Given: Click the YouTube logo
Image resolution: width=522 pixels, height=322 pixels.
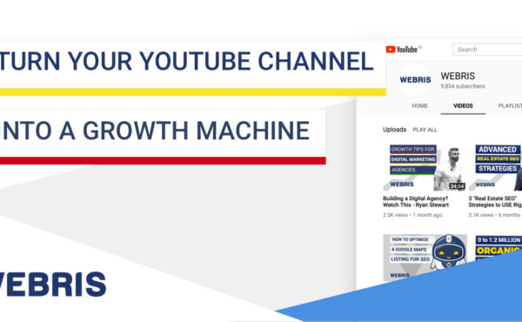Looking at the screenshot, I should click(401, 50).
